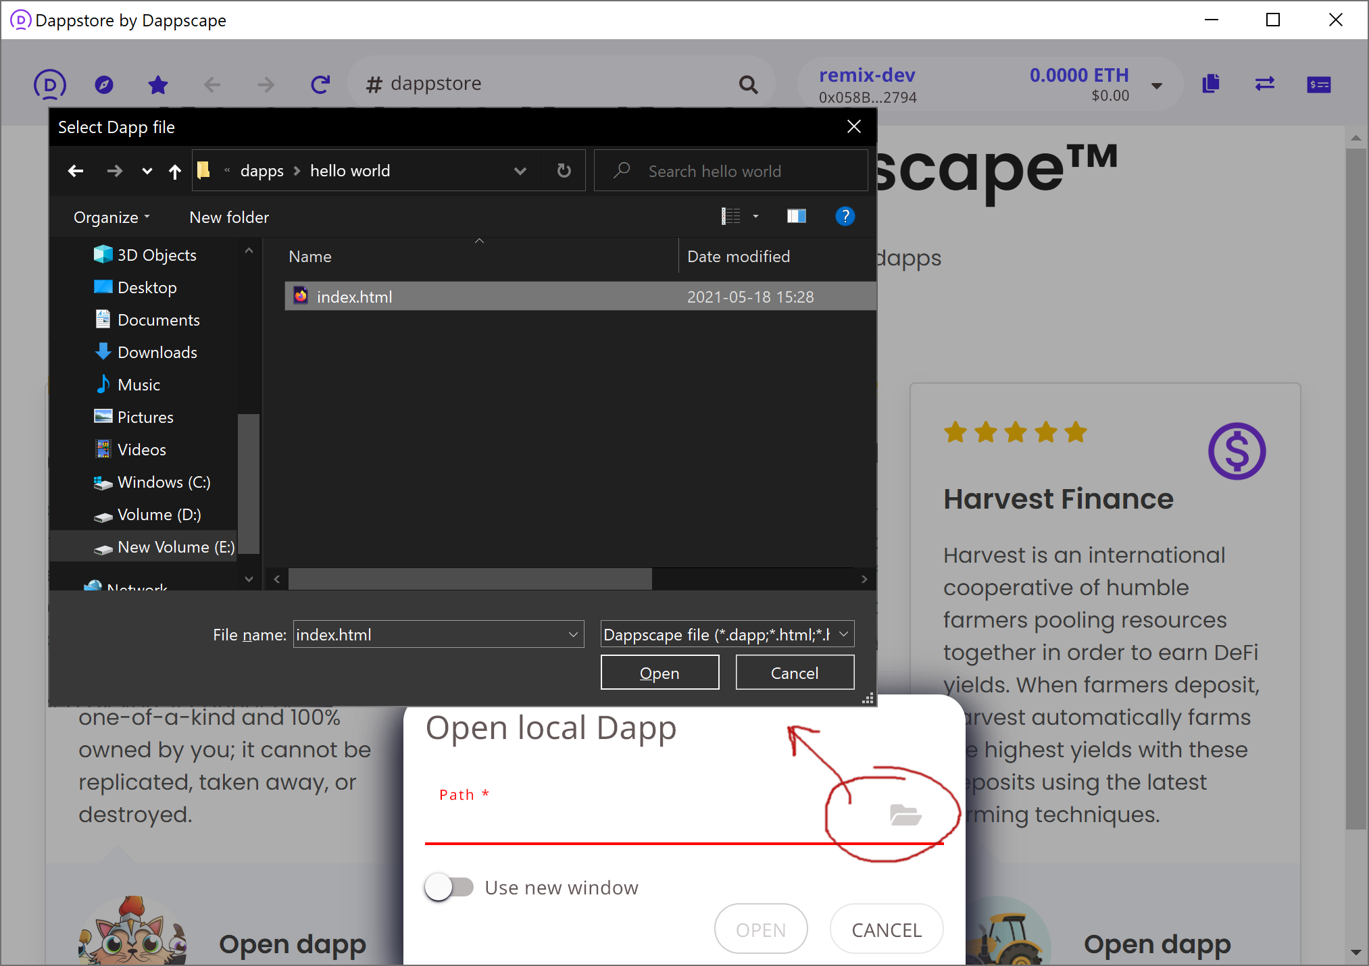Open the Organize menu
This screenshot has width=1369, height=966.
(x=112, y=218)
